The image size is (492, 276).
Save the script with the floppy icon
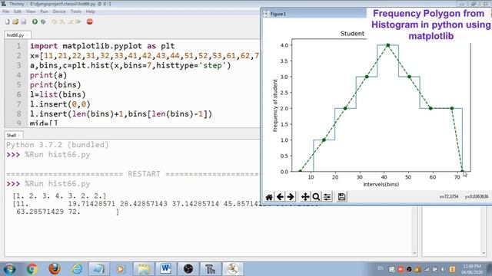24,22
